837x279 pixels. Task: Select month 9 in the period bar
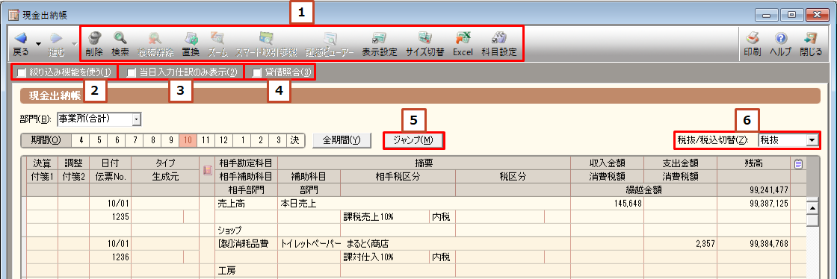[x=170, y=140]
